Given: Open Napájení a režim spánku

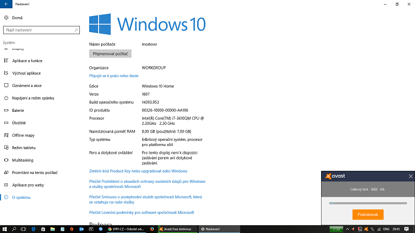Looking at the screenshot, I should (x=33, y=98).
